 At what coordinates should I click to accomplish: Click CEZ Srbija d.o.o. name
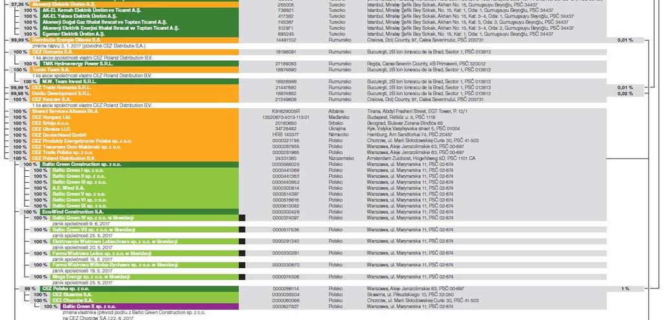(x=51, y=122)
